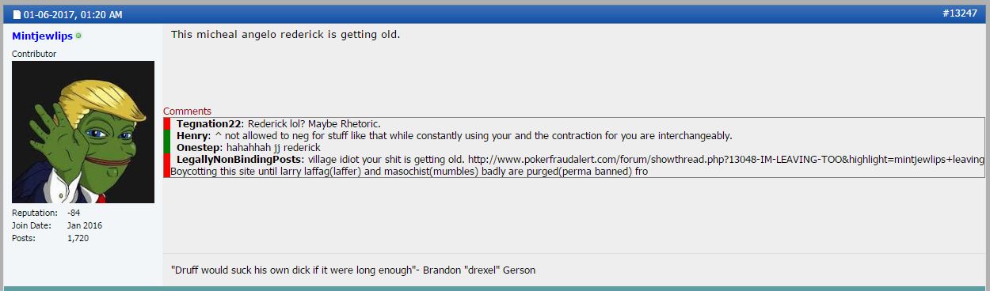This screenshot has height=291, width=990.
Task: Click the post message about micheal angelo rederick
Action: point(286,35)
